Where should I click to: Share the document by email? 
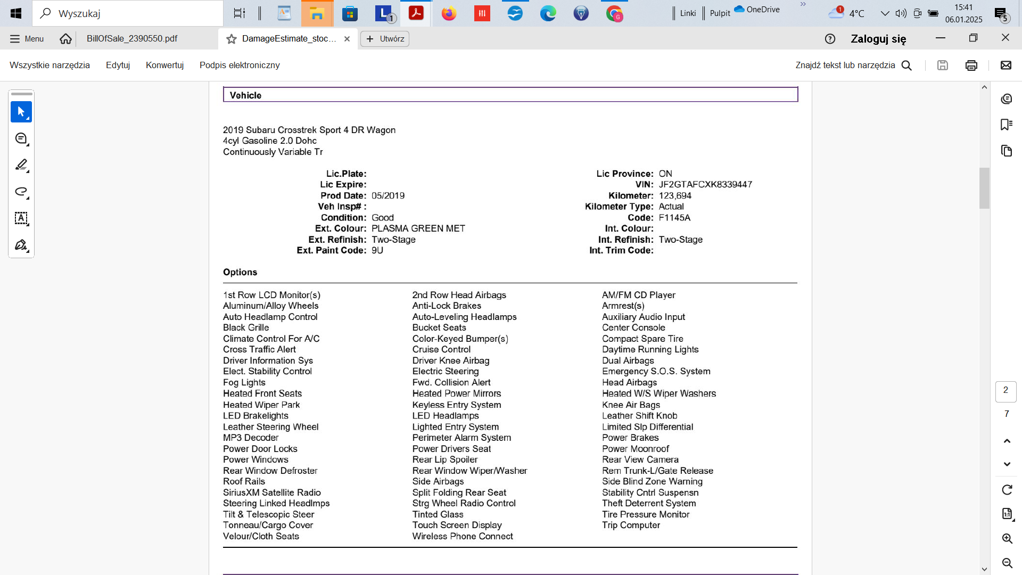[x=1005, y=65]
